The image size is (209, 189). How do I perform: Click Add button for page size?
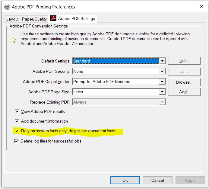click(x=184, y=92)
